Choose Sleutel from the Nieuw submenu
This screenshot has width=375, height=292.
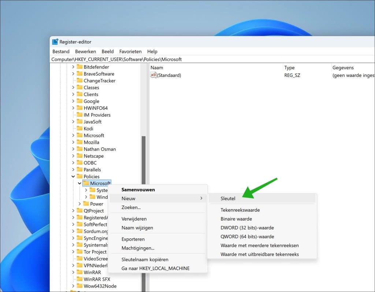[x=262, y=198]
